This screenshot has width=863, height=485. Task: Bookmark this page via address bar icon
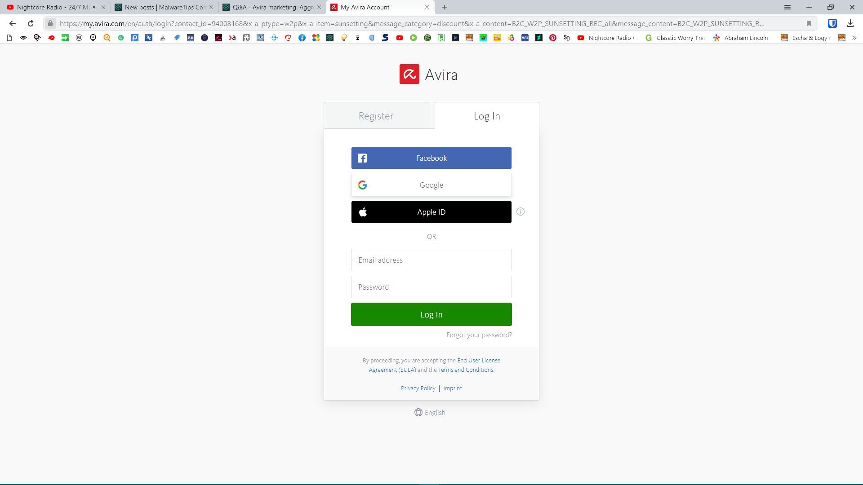point(809,23)
